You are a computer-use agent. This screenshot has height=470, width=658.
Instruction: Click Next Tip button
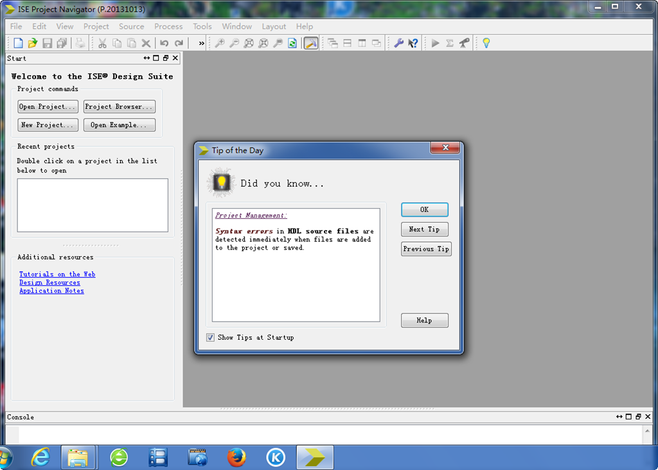coord(424,229)
